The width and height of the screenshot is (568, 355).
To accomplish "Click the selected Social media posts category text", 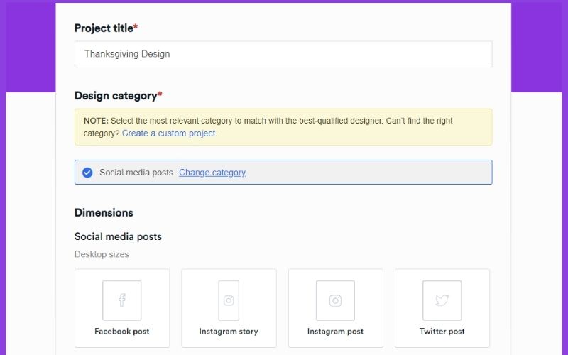I will click(136, 173).
